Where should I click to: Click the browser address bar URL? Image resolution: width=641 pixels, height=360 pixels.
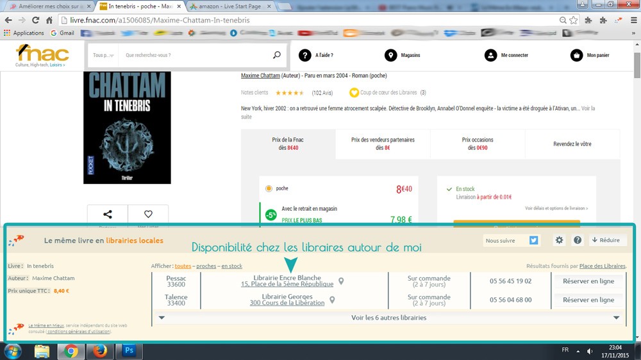[x=160, y=20]
